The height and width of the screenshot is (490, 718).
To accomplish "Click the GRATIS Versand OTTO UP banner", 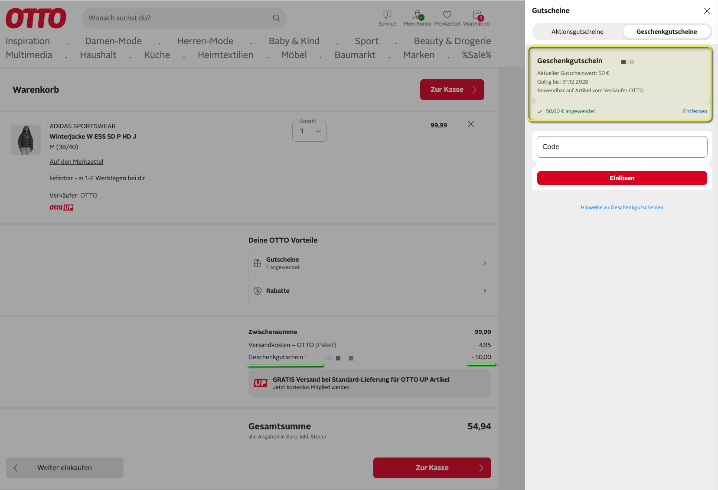I will (370, 383).
